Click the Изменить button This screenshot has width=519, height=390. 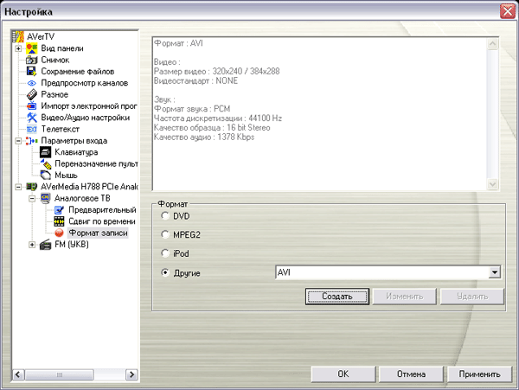(x=405, y=296)
